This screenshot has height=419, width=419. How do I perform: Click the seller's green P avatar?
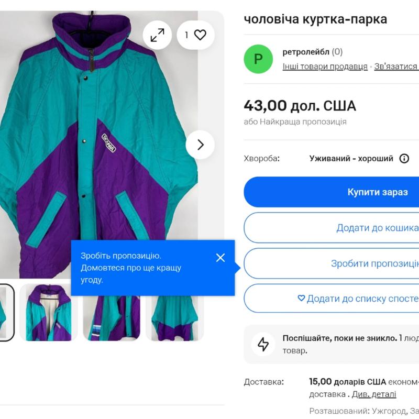point(258,59)
